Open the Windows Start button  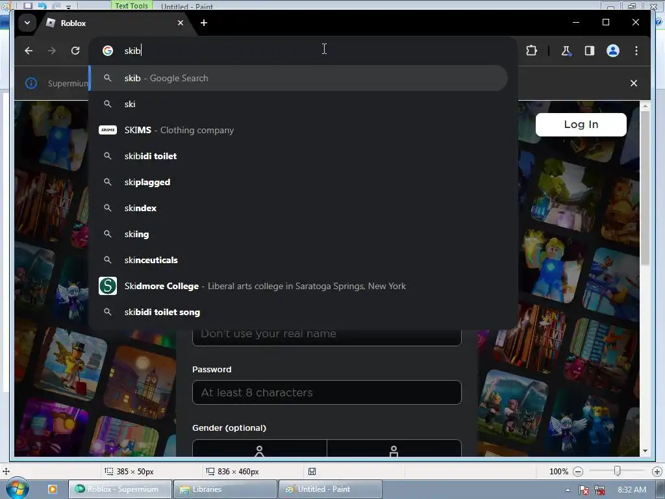point(18,489)
